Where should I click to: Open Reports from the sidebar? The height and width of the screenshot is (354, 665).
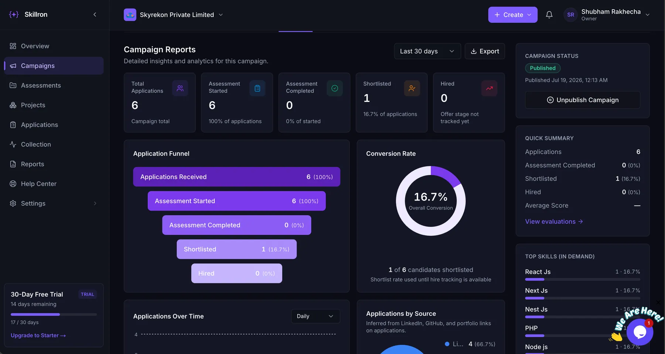coord(54,164)
